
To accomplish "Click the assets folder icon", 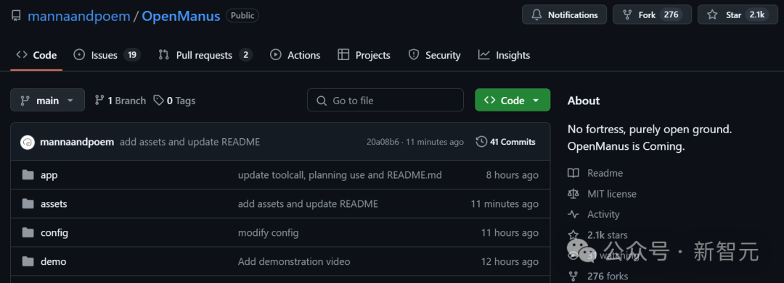I will pos(28,204).
